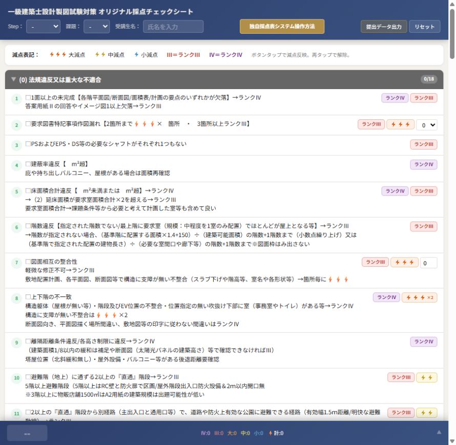Tap large deduction bolts for item 7
This screenshot has height=445, width=456.
point(404,262)
